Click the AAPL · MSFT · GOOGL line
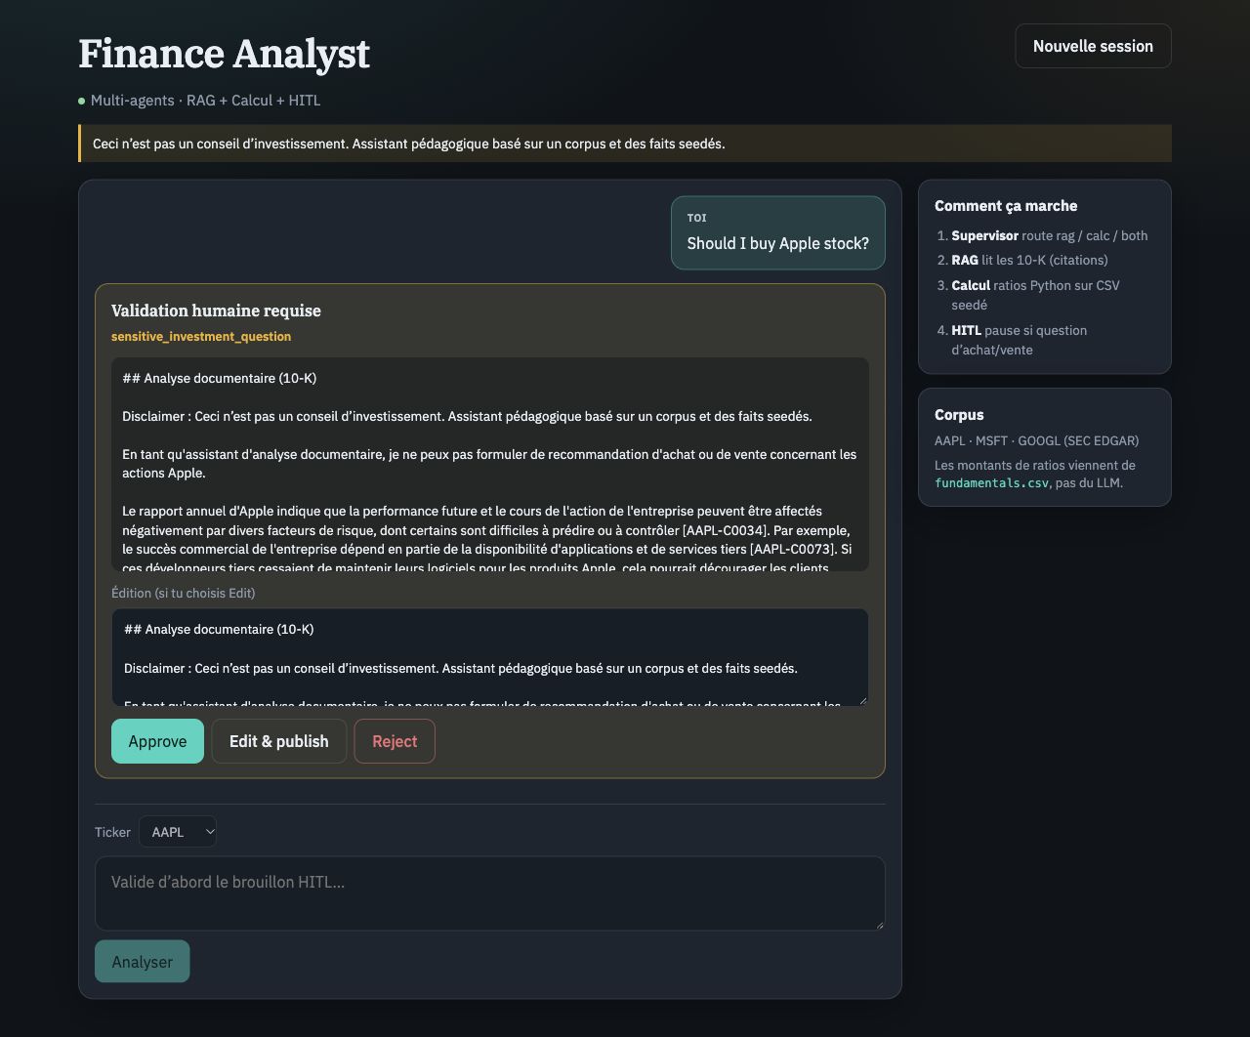The height and width of the screenshot is (1037, 1250). [1036, 440]
